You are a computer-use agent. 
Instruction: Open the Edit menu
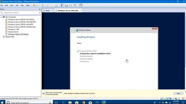point(6,5)
